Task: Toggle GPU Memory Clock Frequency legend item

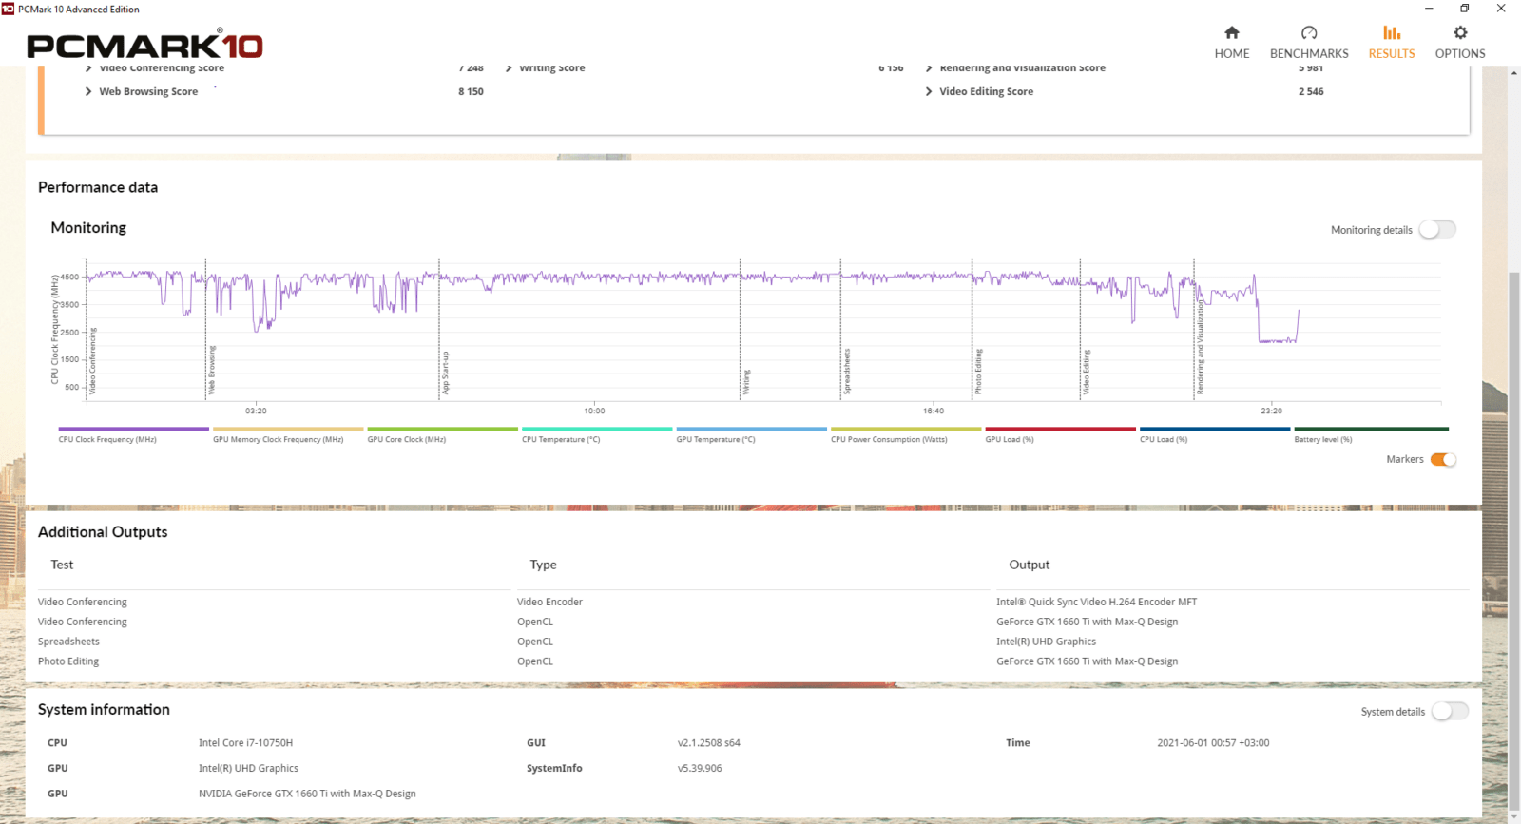Action: pos(288,435)
